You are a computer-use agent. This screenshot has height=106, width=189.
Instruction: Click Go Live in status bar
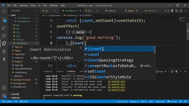[x=172, y=101]
